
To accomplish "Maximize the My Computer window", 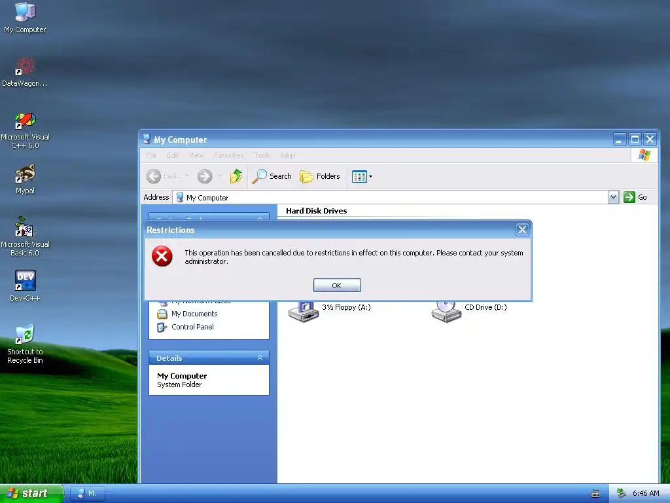I will click(x=635, y=140).
